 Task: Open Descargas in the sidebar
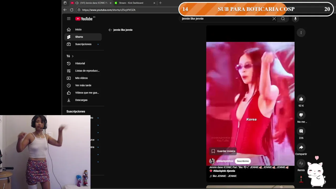click(83, 100)
